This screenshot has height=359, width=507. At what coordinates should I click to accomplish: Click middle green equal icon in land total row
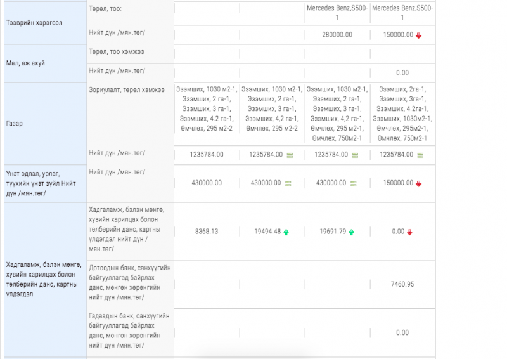click(x=355, y=154)
